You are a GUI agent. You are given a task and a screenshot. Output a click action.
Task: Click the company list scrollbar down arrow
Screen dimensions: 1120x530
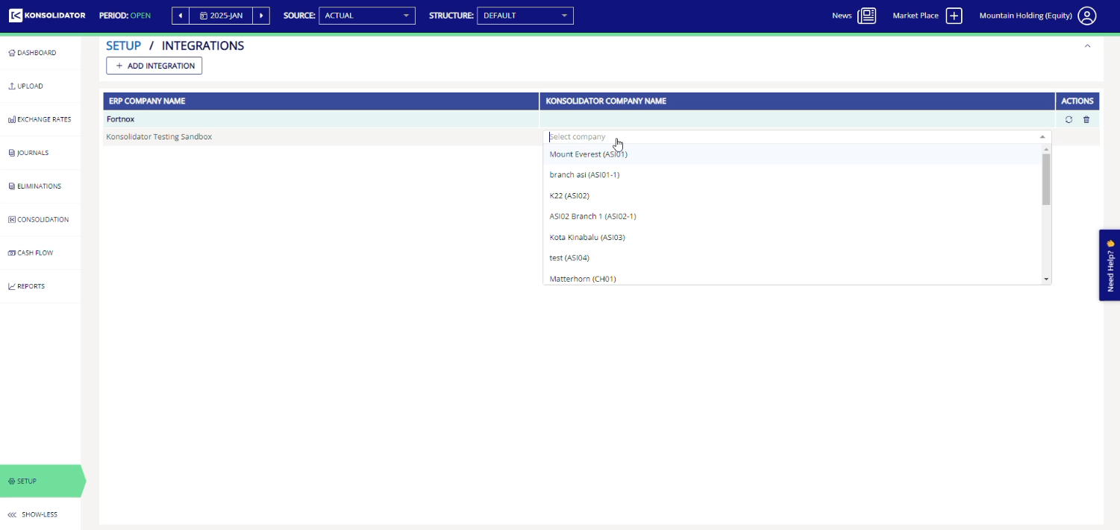coord(1046,279)
